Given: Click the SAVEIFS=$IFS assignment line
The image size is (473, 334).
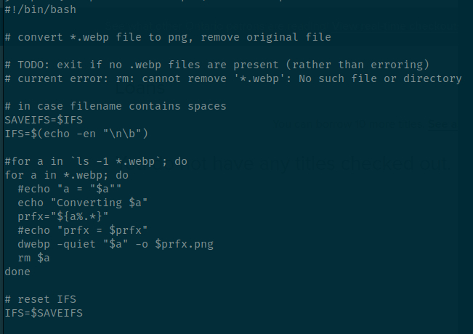Looking at the screenshot, I should click(x=44, y=120).
